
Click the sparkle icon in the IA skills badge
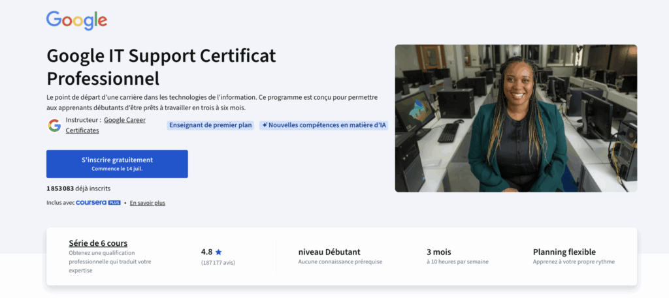coord(265,125)
